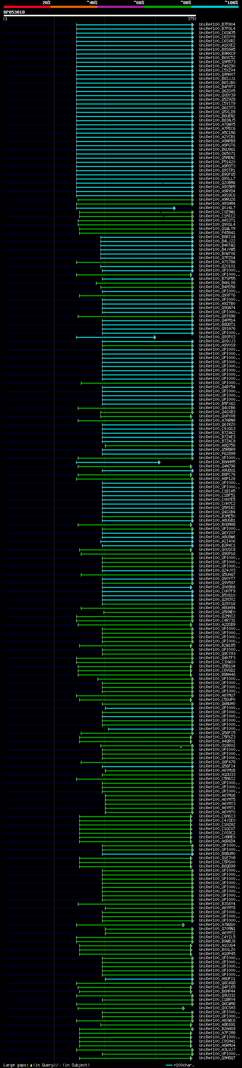
Task: Click the UniRef100_O18602 label
Action: 217,746
